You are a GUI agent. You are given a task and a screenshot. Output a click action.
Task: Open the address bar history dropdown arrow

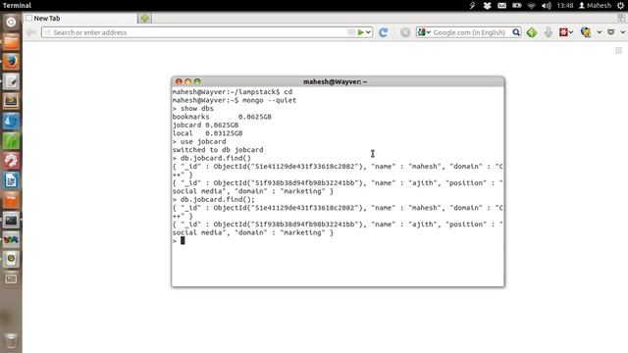click(x=368, y=32)
